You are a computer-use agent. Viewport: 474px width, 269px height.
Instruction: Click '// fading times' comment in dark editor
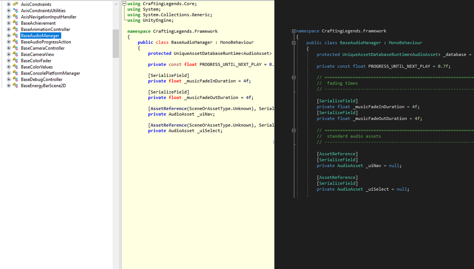(337, 83)
